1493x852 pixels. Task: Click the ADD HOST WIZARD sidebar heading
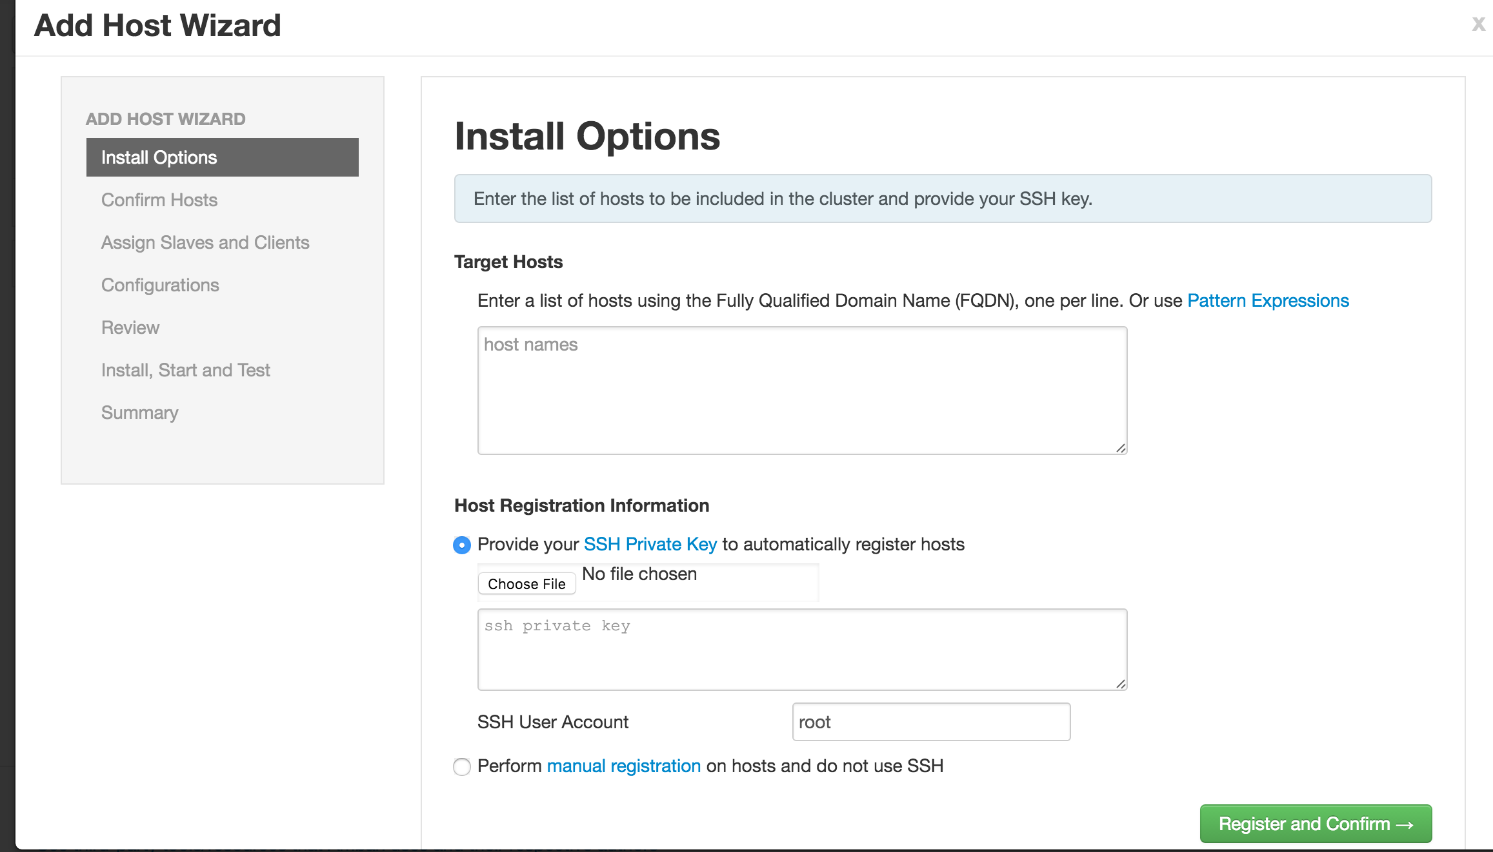tap(166, 119)
